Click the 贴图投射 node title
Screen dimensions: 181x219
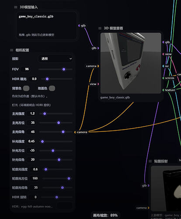tap(161, 161)
